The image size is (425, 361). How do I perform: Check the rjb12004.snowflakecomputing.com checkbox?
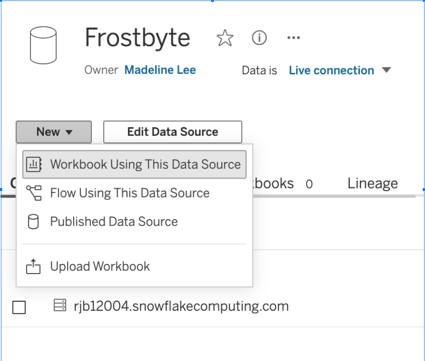19,307
